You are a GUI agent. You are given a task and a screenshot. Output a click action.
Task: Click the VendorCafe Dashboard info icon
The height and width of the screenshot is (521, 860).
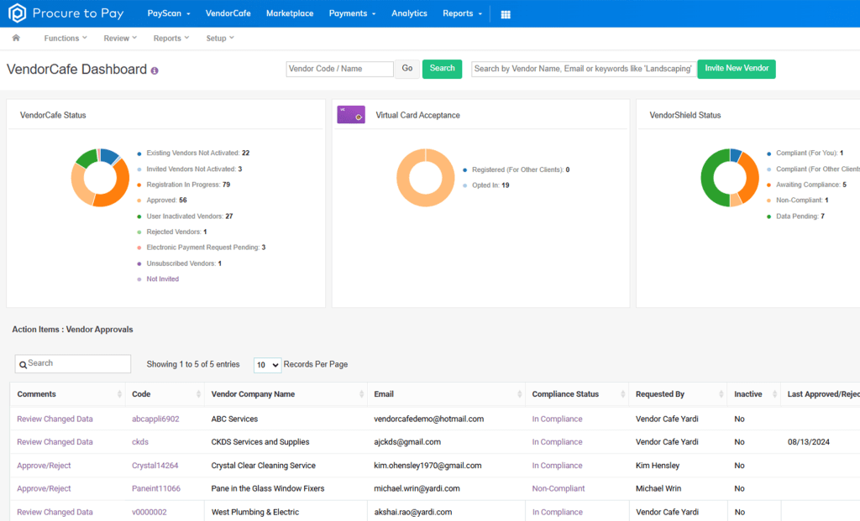pyautogui.click(x=155, y=70)
